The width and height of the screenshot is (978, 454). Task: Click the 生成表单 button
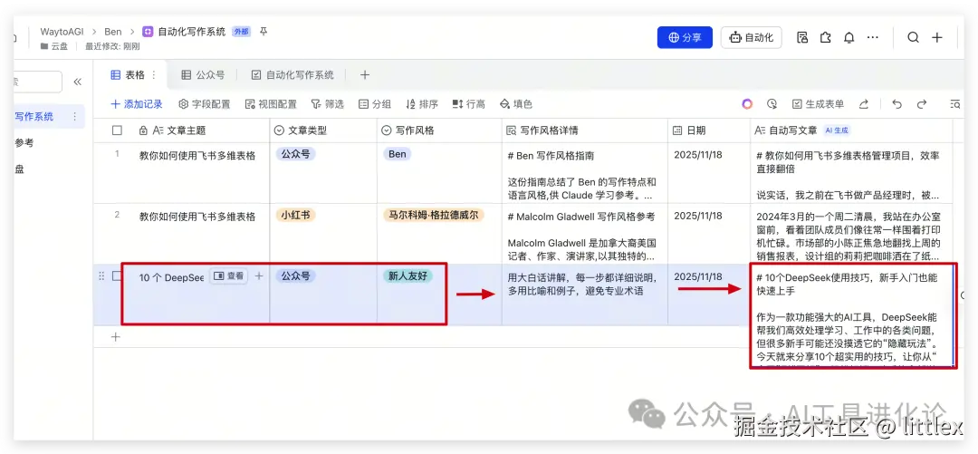818,104
